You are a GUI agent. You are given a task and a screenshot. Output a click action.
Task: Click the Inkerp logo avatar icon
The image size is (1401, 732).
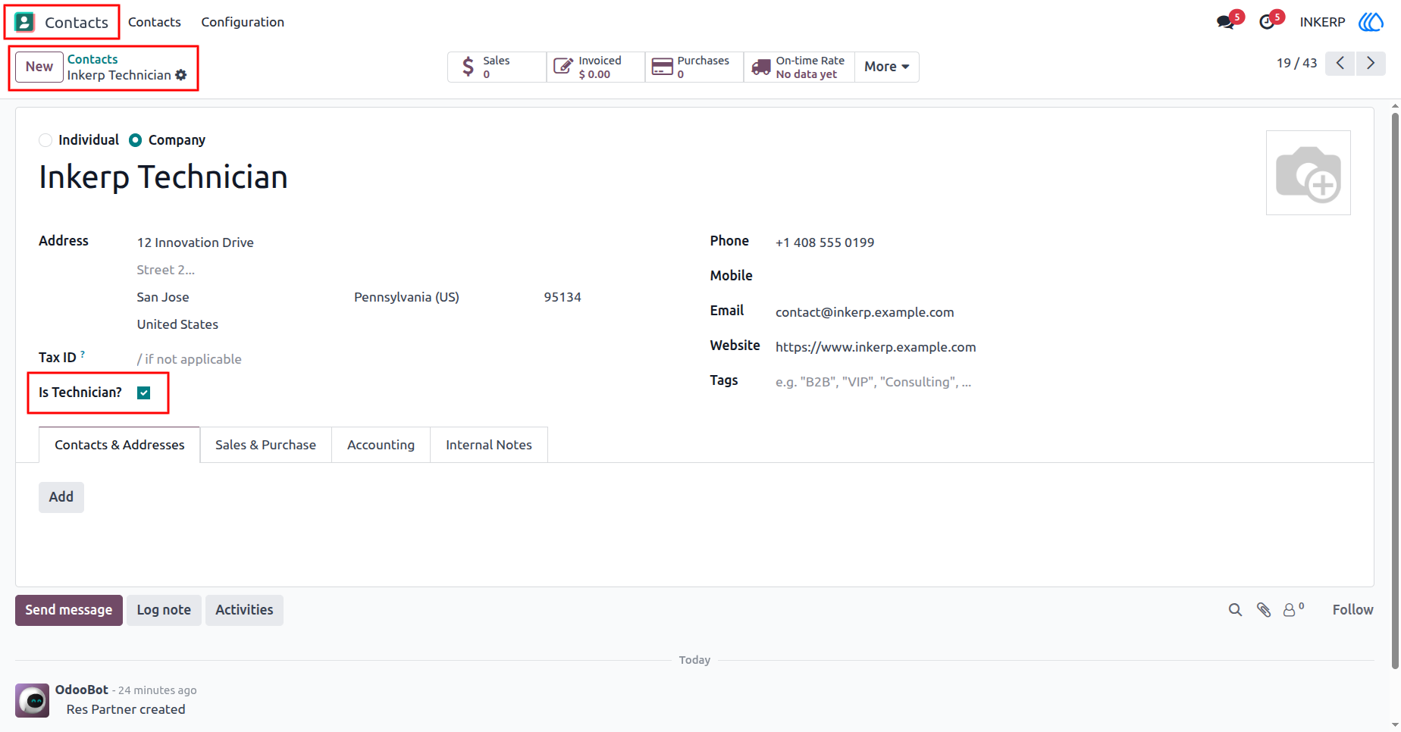[x=1371, y=22]
